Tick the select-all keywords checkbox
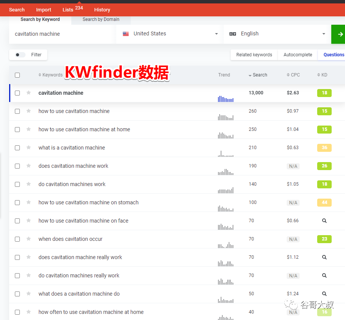This screenshot has height=320, width=345. 18,75
